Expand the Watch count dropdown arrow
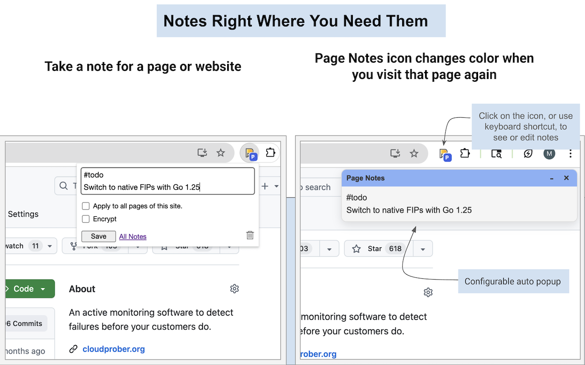 click(49, 245)
